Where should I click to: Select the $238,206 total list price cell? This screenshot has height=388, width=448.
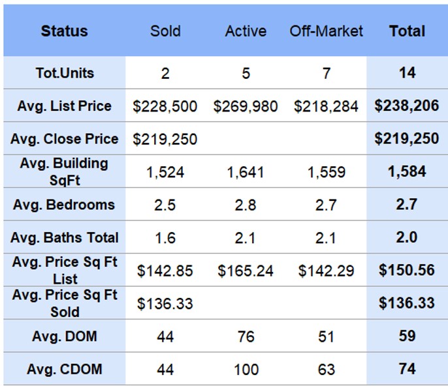click(407, 106)
